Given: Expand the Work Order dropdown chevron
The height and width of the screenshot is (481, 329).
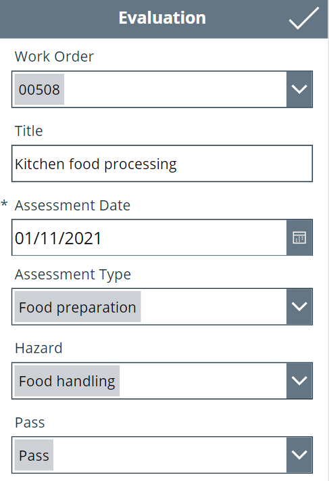Looking at the screenshot, I should 299,89.
